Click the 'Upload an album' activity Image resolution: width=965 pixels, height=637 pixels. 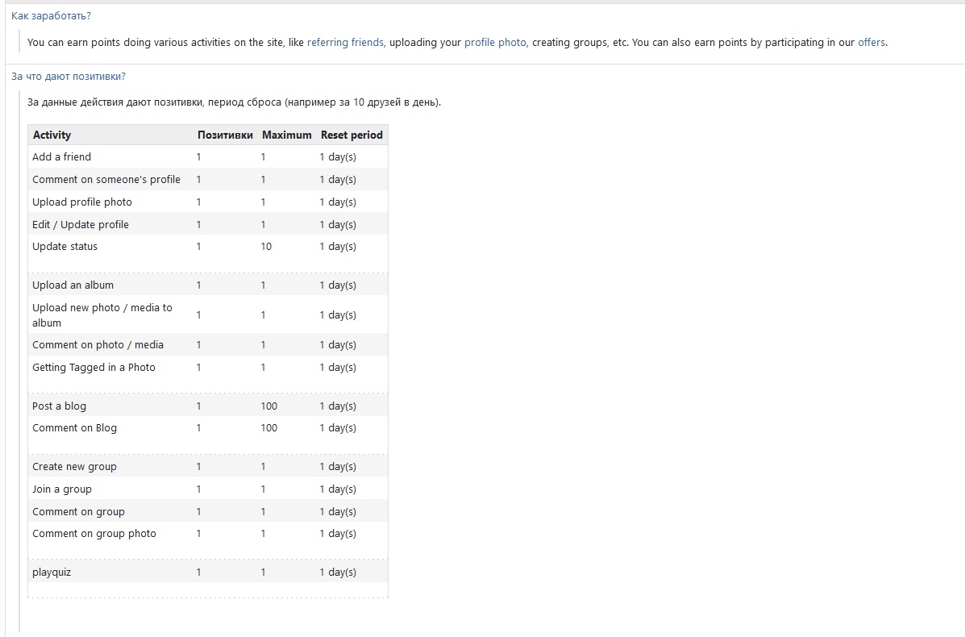tap(73, 285)
